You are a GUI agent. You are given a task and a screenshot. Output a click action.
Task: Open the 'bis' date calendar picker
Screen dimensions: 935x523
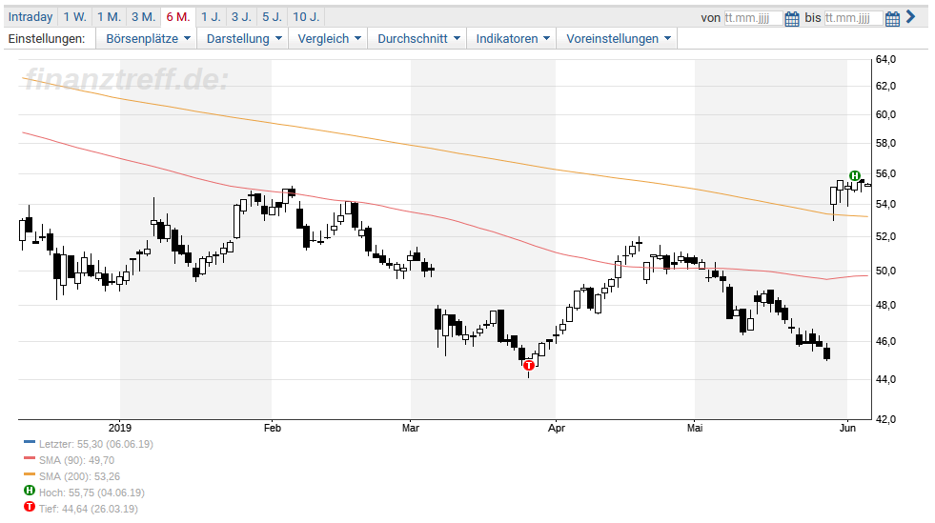[x=892, y=18]
